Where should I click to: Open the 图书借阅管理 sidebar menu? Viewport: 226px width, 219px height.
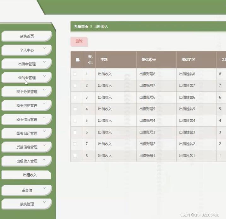26,120
